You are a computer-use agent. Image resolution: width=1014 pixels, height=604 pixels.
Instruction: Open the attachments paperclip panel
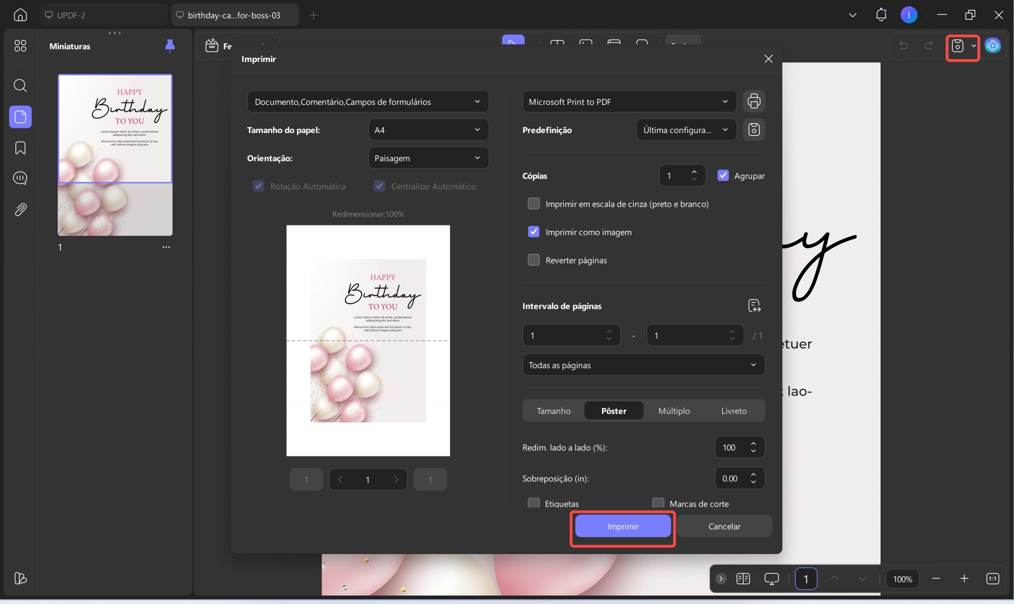coord(20,210)
